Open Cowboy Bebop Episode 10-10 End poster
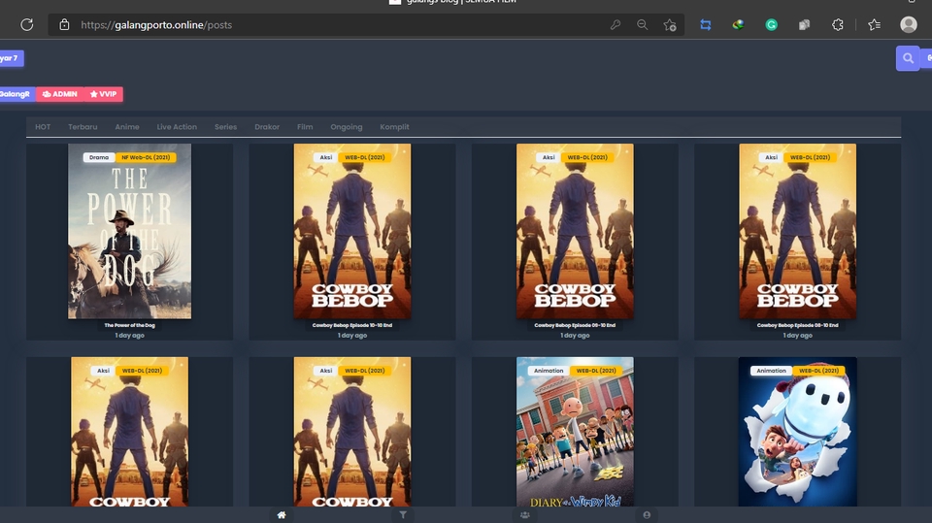 point(352,231)
